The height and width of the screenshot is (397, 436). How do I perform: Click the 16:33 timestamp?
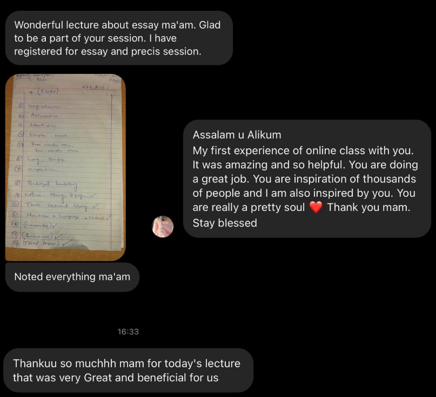(x=128, y=332)
